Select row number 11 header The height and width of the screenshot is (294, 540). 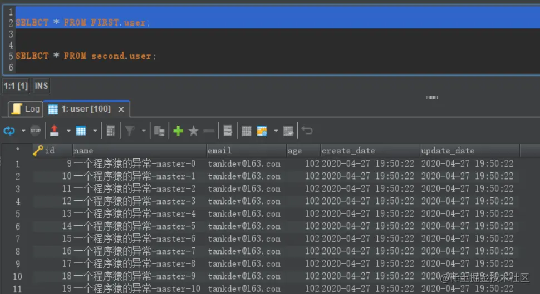[x=17, y=289]
